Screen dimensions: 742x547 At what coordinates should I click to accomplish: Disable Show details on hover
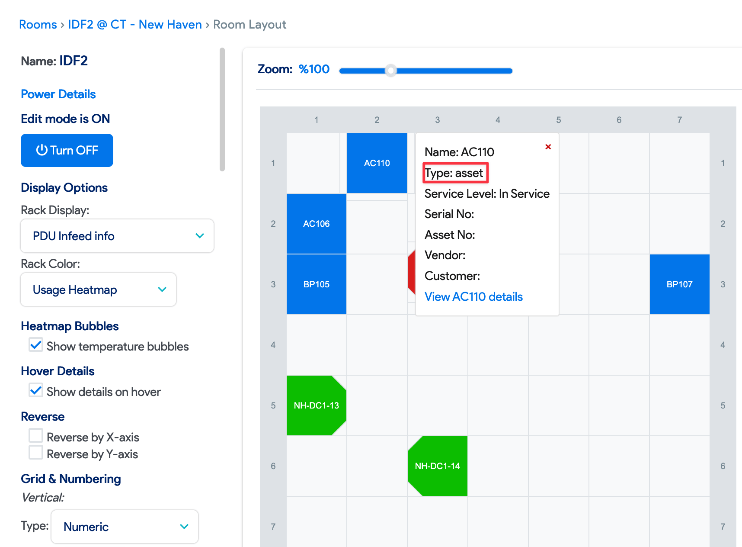[x=36, y=391]
